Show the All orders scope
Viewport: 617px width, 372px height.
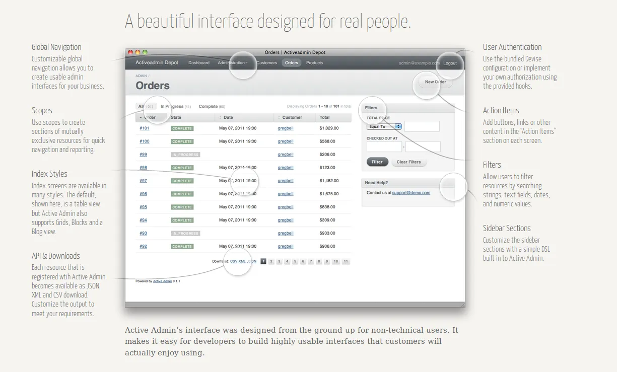click(x=146, y=107)
